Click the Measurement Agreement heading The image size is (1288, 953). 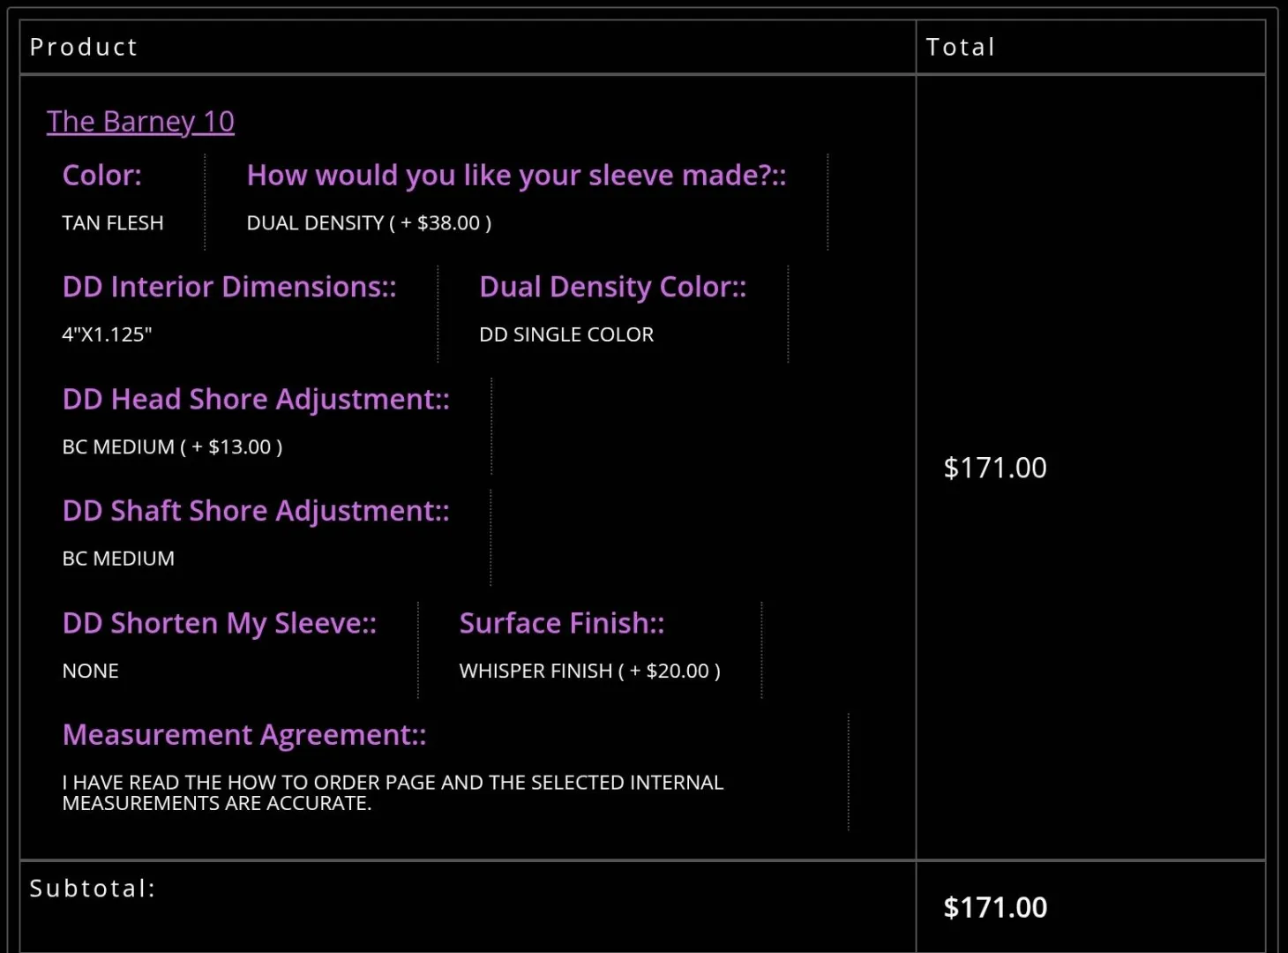(244, 735)
